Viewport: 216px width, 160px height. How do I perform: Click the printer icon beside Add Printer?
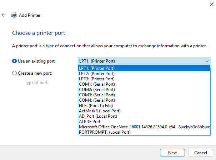14,15
